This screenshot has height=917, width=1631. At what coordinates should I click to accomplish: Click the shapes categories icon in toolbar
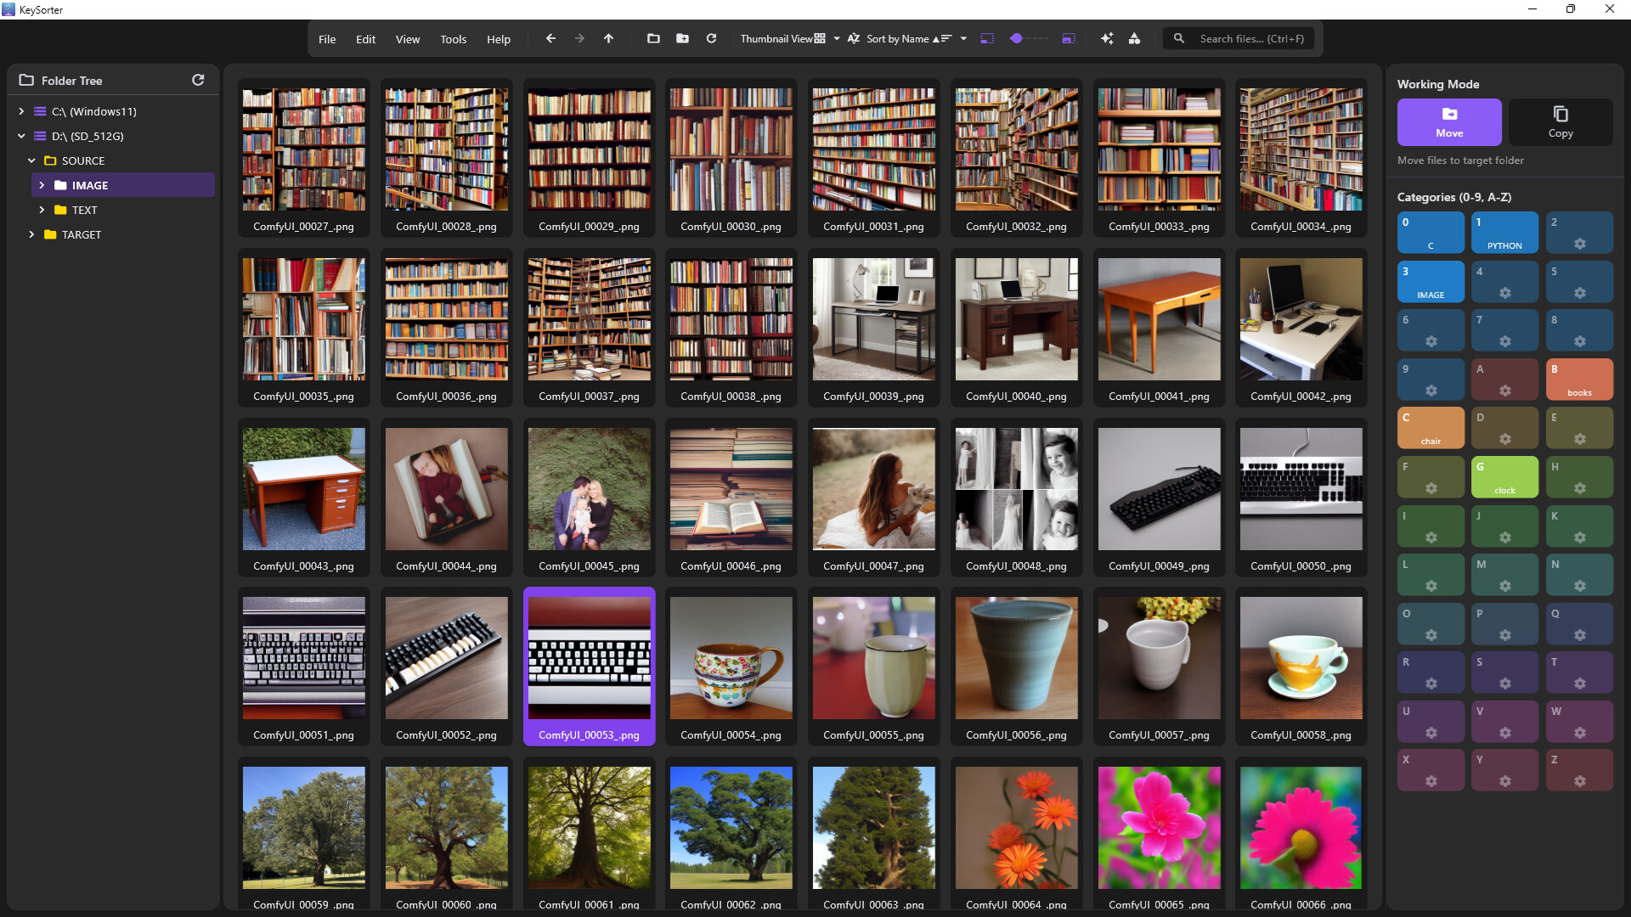(1134, 39)
